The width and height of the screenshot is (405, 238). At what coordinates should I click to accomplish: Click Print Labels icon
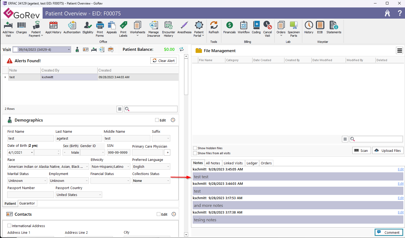pos(123,29)
